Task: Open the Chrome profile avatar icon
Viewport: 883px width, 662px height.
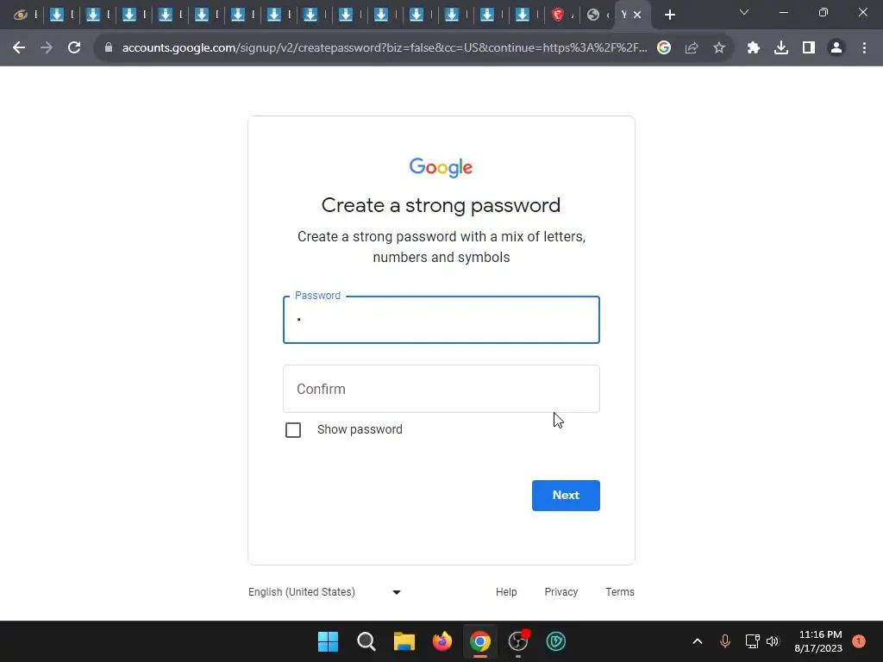Action: click(836, 48)
